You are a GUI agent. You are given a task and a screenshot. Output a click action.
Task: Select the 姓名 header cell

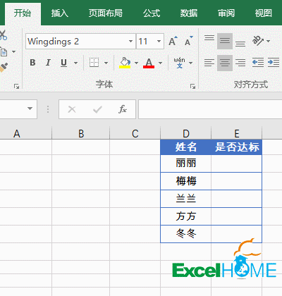point(186,147)
